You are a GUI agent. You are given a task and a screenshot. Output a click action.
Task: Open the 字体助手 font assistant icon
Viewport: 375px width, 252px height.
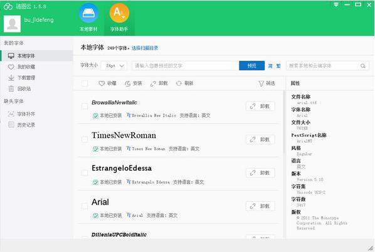[119, 13]
